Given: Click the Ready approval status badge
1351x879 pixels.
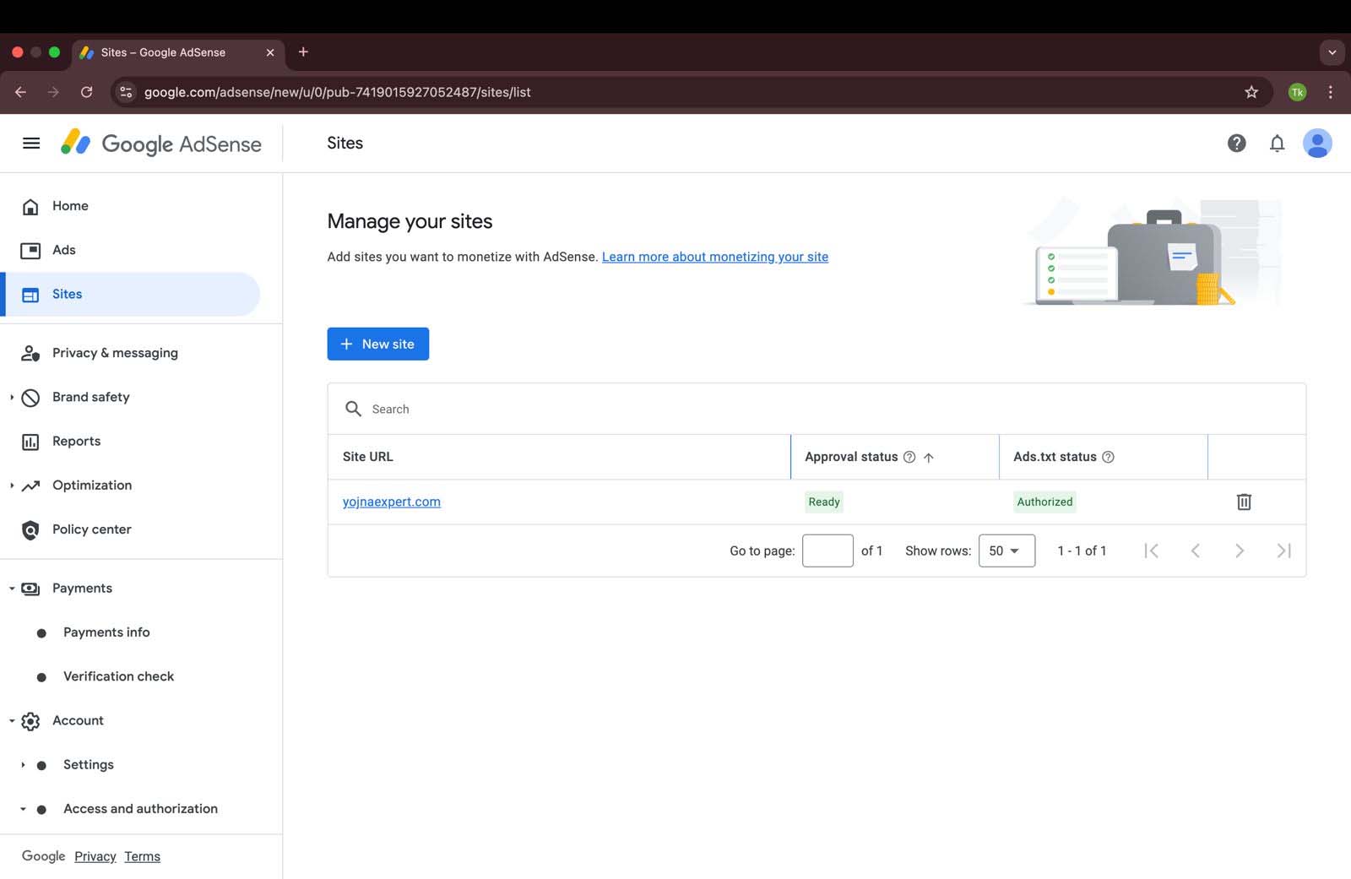Looking at the screenshot, I should pyautogui.click(x=824, y=502).
